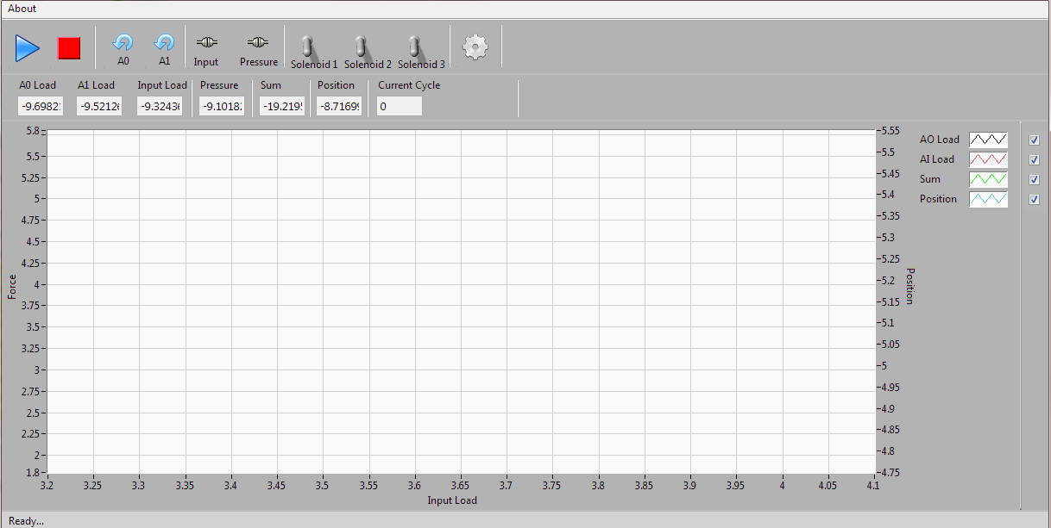Click the A0 Load value field
The height and width of the screenshot is (528, 1051).
[x=41, y=106]
